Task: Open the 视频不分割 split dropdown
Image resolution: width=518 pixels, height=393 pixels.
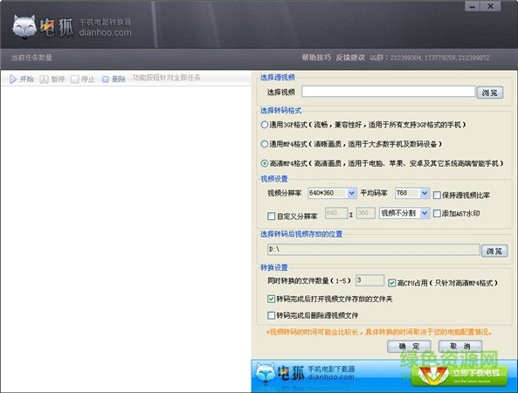Action: (404, 213)
